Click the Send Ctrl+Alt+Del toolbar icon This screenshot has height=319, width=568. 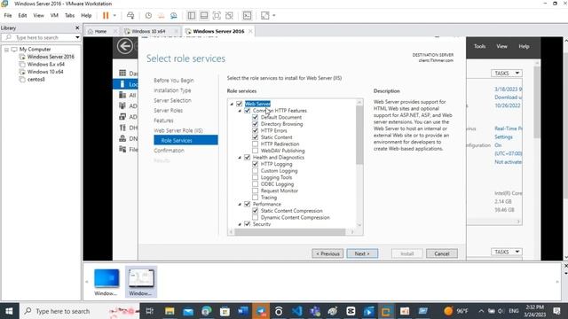tap(130, 16)
